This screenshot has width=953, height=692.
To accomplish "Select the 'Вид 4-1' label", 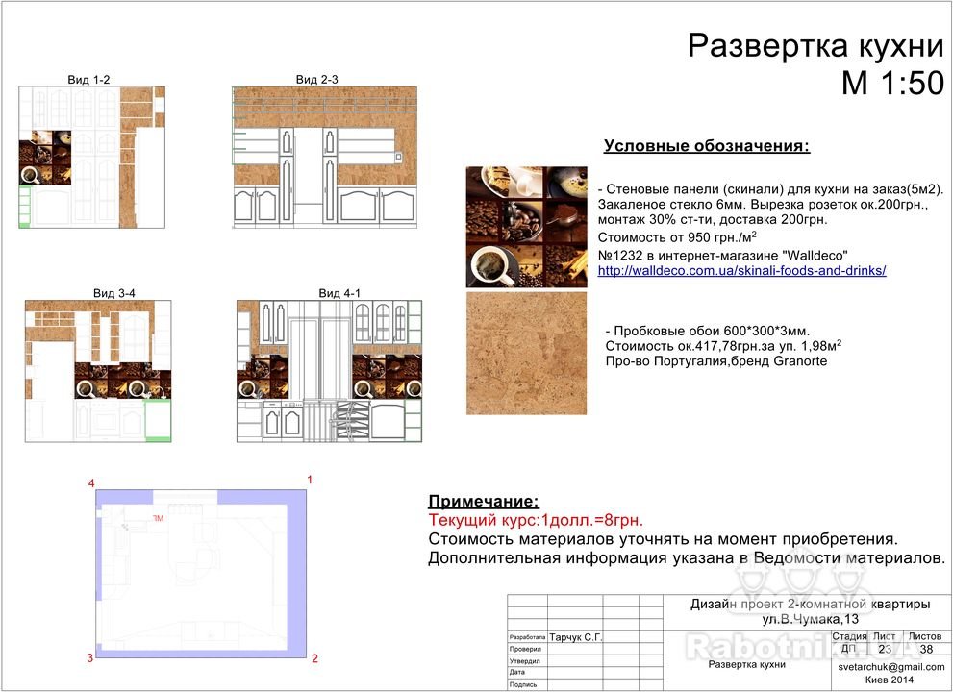I will (x=339, y=293).
